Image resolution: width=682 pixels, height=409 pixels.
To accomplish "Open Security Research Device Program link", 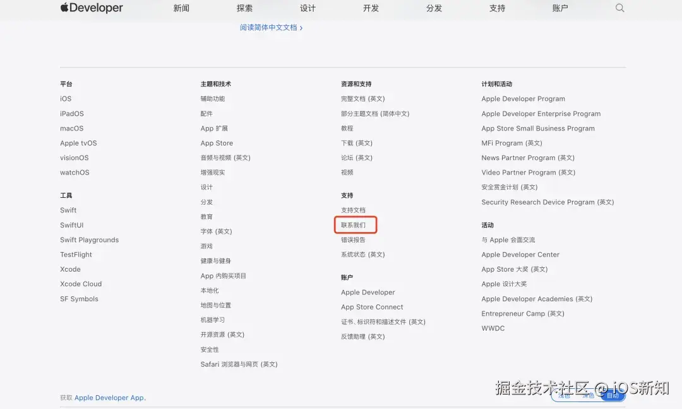I will click(x=547, y=202).
